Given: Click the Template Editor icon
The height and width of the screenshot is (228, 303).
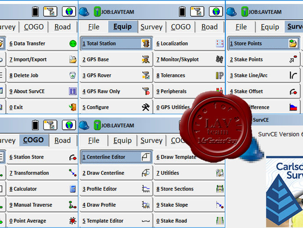Looking at the screenshot, I should [146, 221].
